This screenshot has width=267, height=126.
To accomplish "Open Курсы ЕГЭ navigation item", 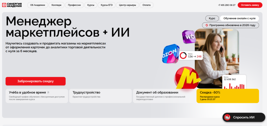I will point(107,5).
